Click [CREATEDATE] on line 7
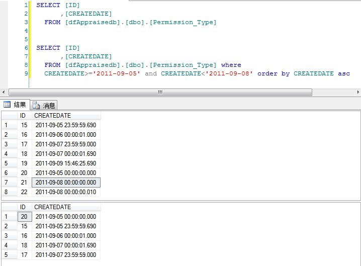The image size is (361, 266). coord(88,56)
